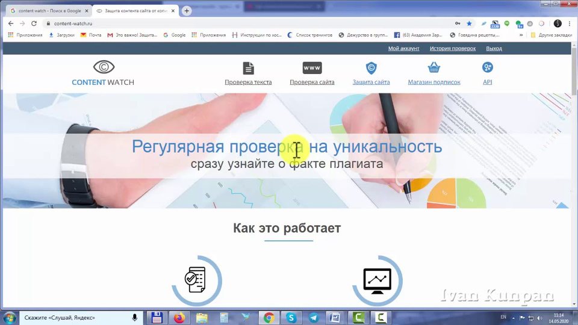Open the www Проверка сайта icon

click(x=312, y=68)
